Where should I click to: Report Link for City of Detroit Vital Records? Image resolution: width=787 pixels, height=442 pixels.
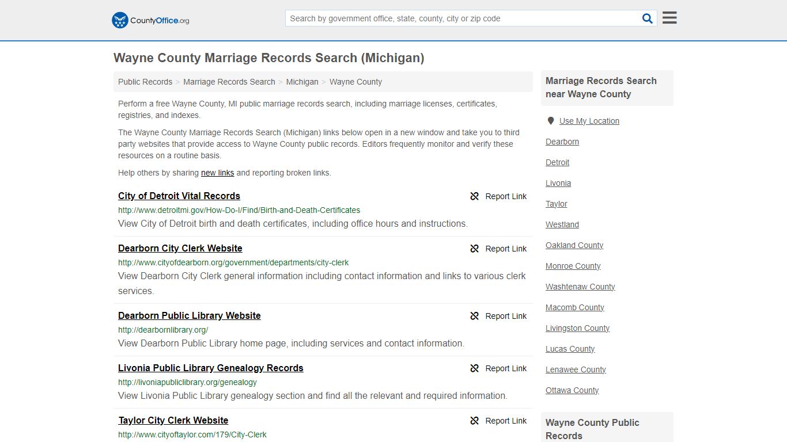click(506, 196)
